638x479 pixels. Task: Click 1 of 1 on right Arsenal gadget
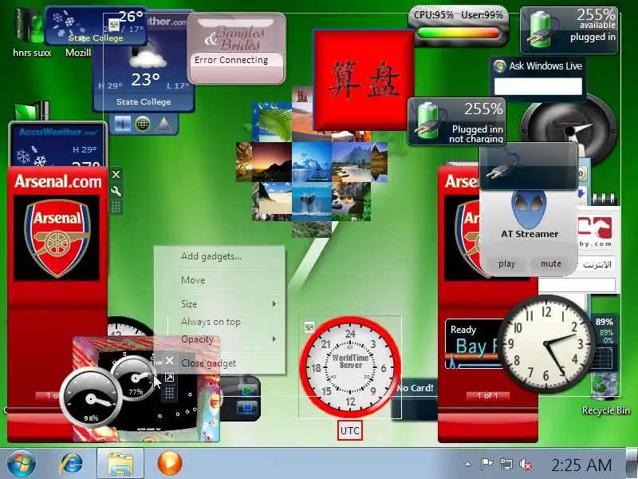pos(487,395)
